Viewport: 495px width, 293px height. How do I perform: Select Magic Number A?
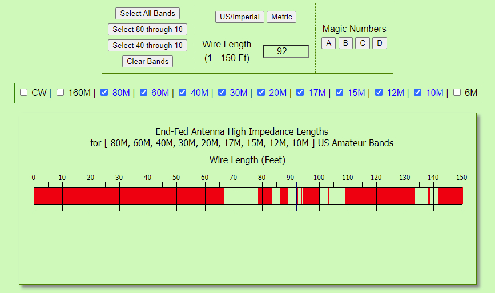click(x=328, y=43)
